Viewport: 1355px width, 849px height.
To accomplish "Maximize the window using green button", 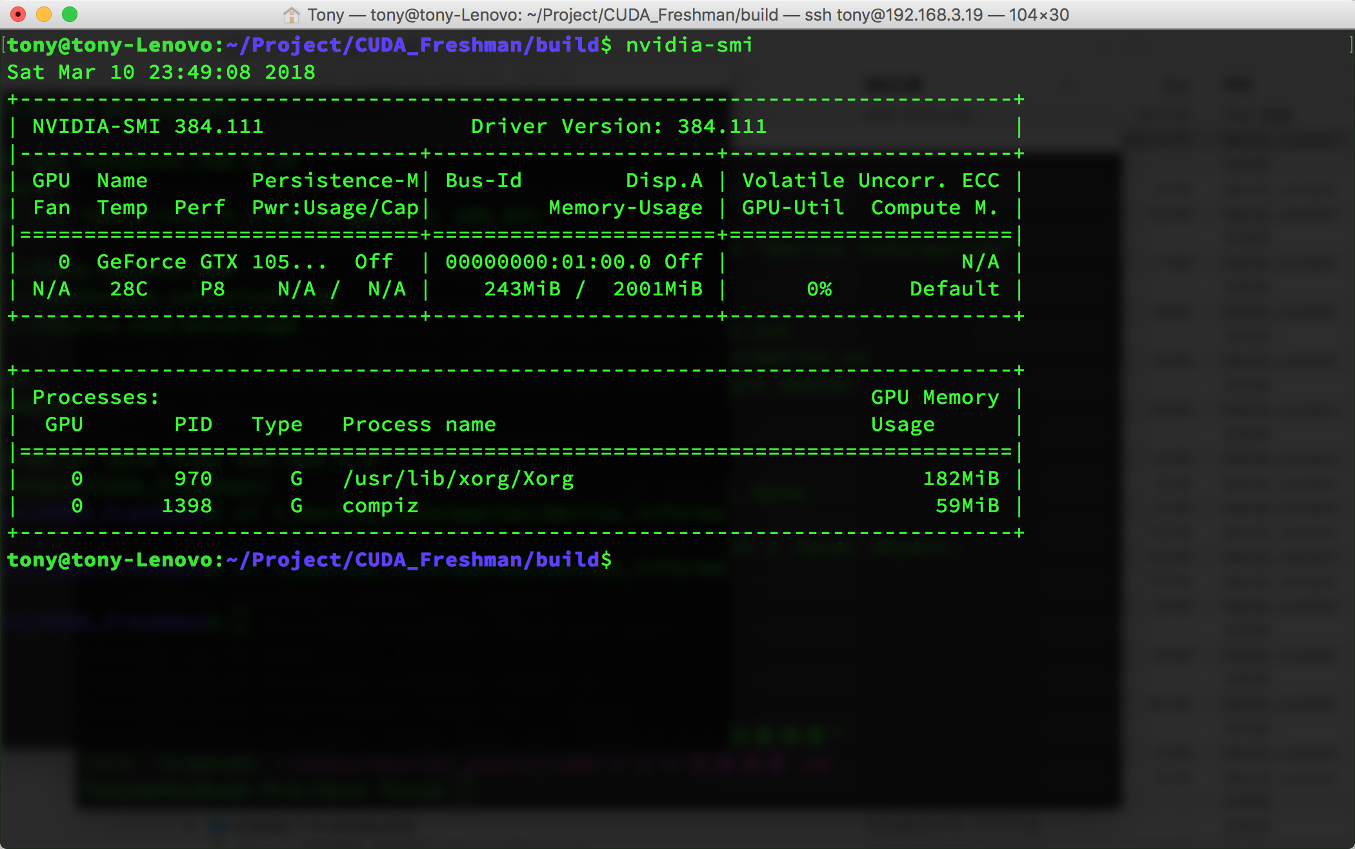I will click(x=70, y=14).
